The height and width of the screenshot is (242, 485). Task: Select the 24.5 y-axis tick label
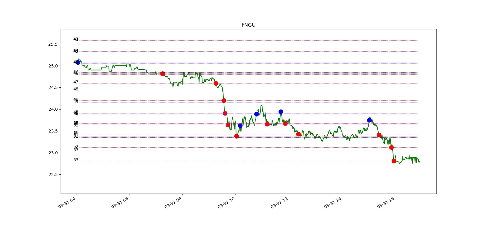pyautogui.click(x=53, y=88)
